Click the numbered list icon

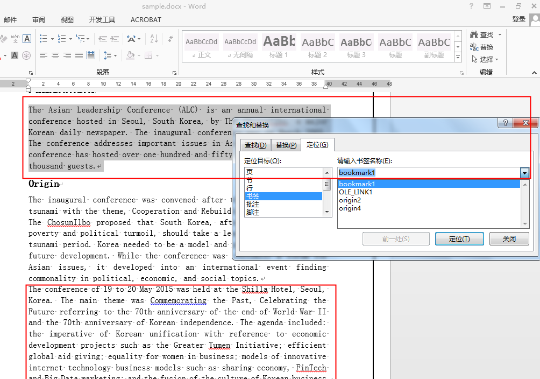click(x=62, y=39)
